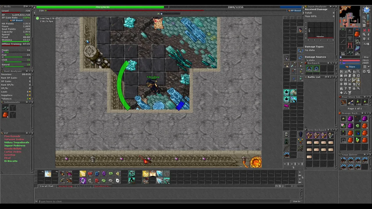Click the purple spell icon in action bar

pos(83,180)
